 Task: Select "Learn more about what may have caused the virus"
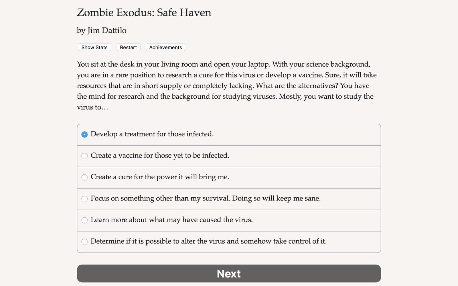point(84,220)
